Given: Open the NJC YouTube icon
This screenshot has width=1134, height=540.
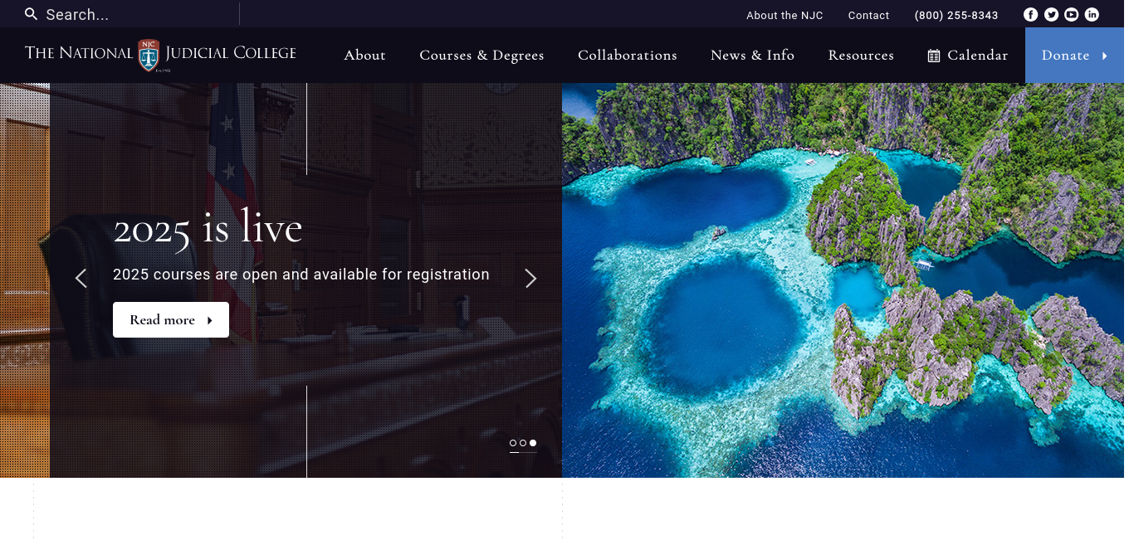Looking at the screenshot, I should click(x=1072, y=14).
